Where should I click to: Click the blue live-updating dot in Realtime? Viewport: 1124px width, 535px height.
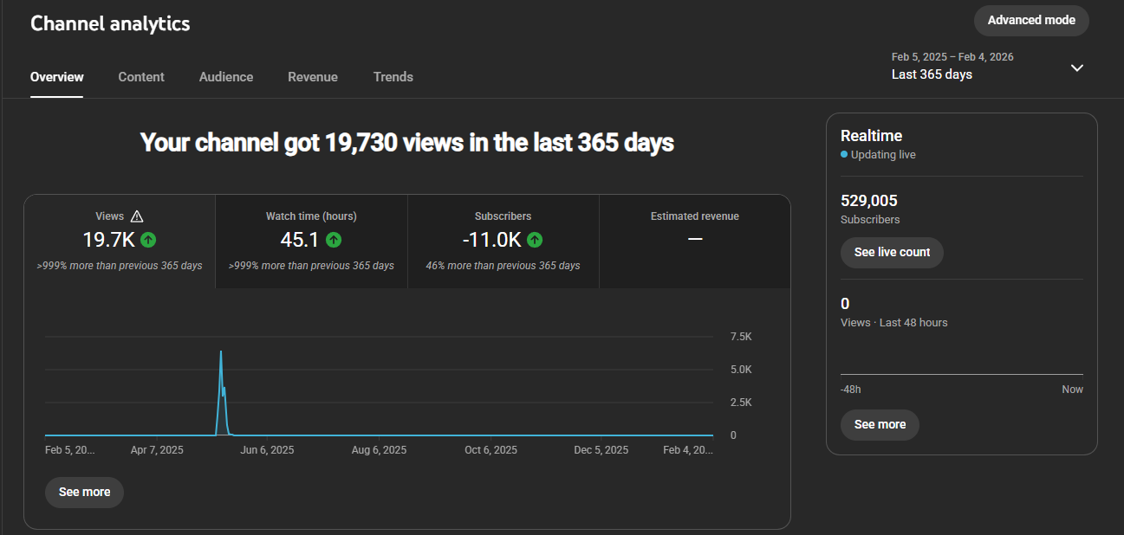click(844, 155)
